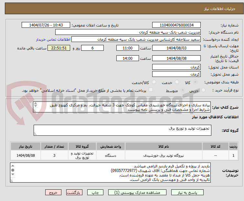Click down arrow in description box scrollbar
Viewport: 244px width, 201px height.
tap(36, 106)
